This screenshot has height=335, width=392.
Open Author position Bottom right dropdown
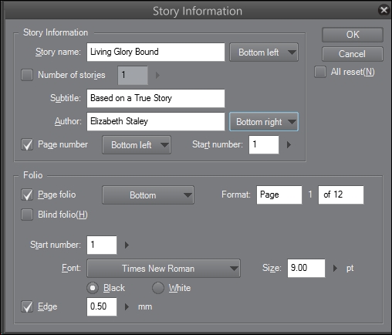(x=264, y=122)
